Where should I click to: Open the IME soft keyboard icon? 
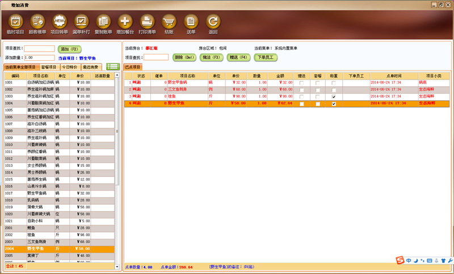click(430, 260)
